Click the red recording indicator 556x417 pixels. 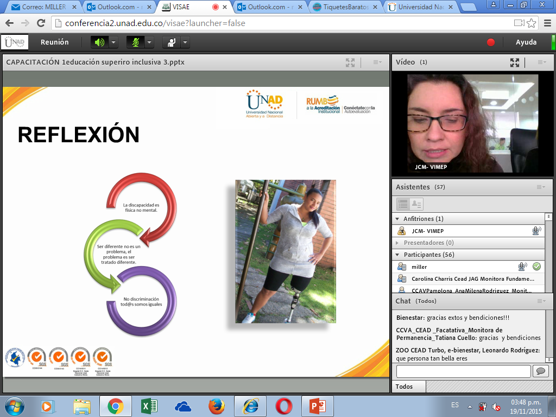491,42
